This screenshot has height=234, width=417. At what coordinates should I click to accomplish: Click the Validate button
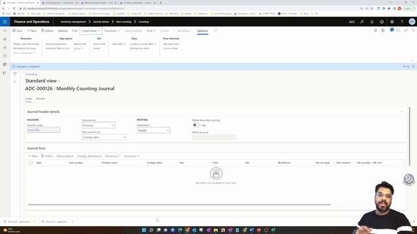[63, 31]
